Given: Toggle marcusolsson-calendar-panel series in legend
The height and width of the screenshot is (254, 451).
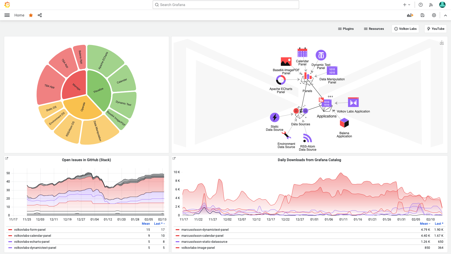Looking at the screenshot, I should click(x=202, y=236).
